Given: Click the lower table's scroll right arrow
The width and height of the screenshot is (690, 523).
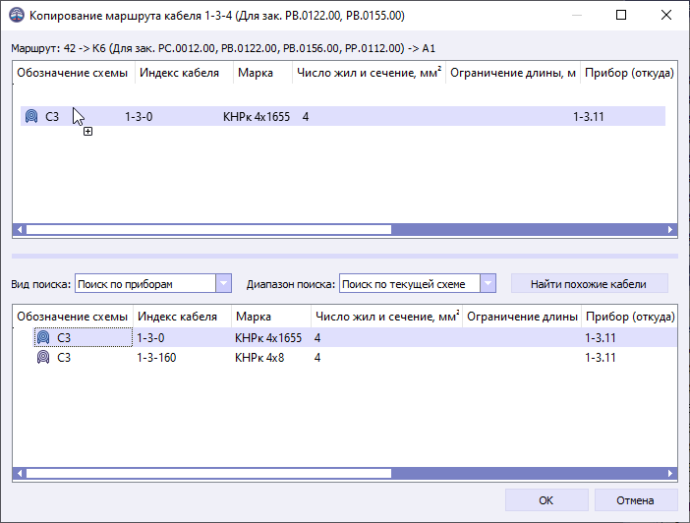Looking at the screenshot, I should (x=670, y=473).
